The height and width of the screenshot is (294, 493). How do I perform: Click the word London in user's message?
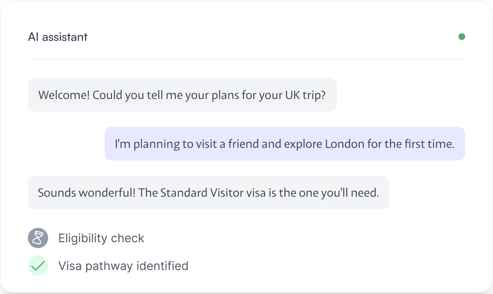pyautogui.click(x=344, y=144)
